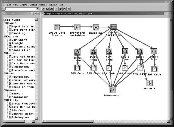Select Group Processing in node types tree
The width and height of the screenshot is (174, 127).
[x=22, y=104]
